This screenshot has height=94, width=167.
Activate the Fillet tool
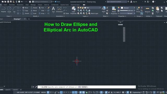pos(41,11)
